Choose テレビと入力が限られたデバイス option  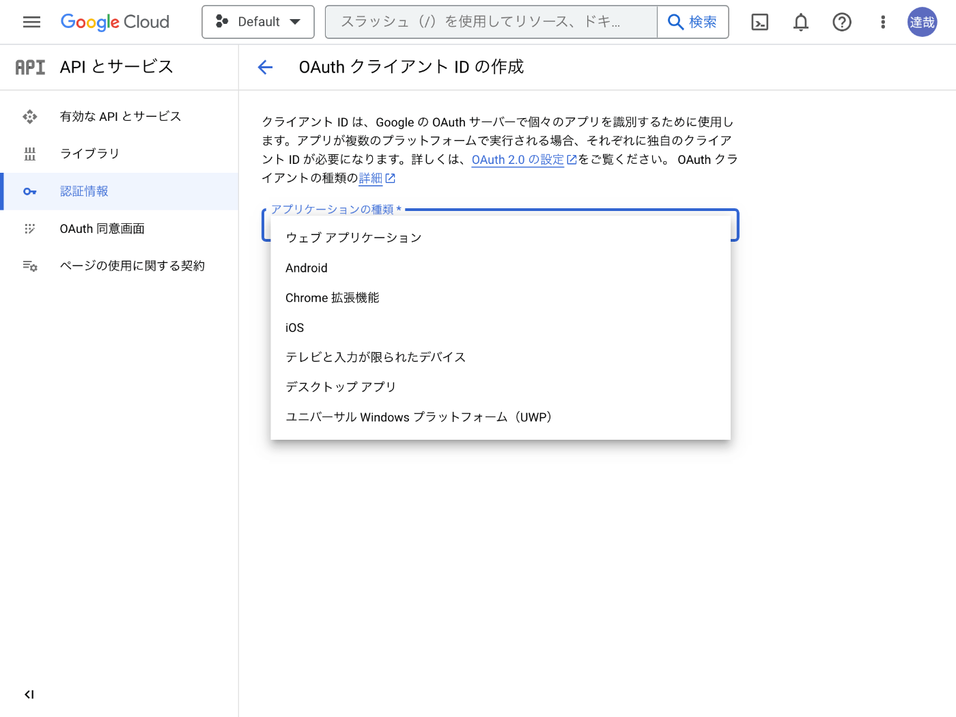tap(501, 357)
